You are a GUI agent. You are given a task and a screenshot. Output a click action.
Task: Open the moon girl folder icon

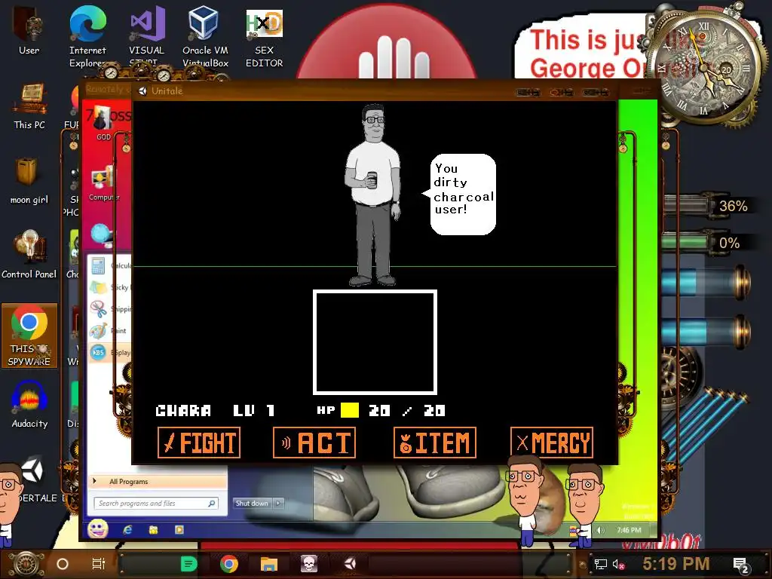pos(29,181)
